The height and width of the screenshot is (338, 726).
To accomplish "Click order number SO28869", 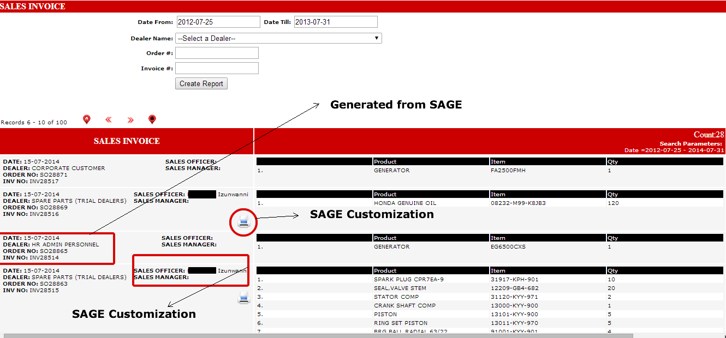I will click(53, 207).
